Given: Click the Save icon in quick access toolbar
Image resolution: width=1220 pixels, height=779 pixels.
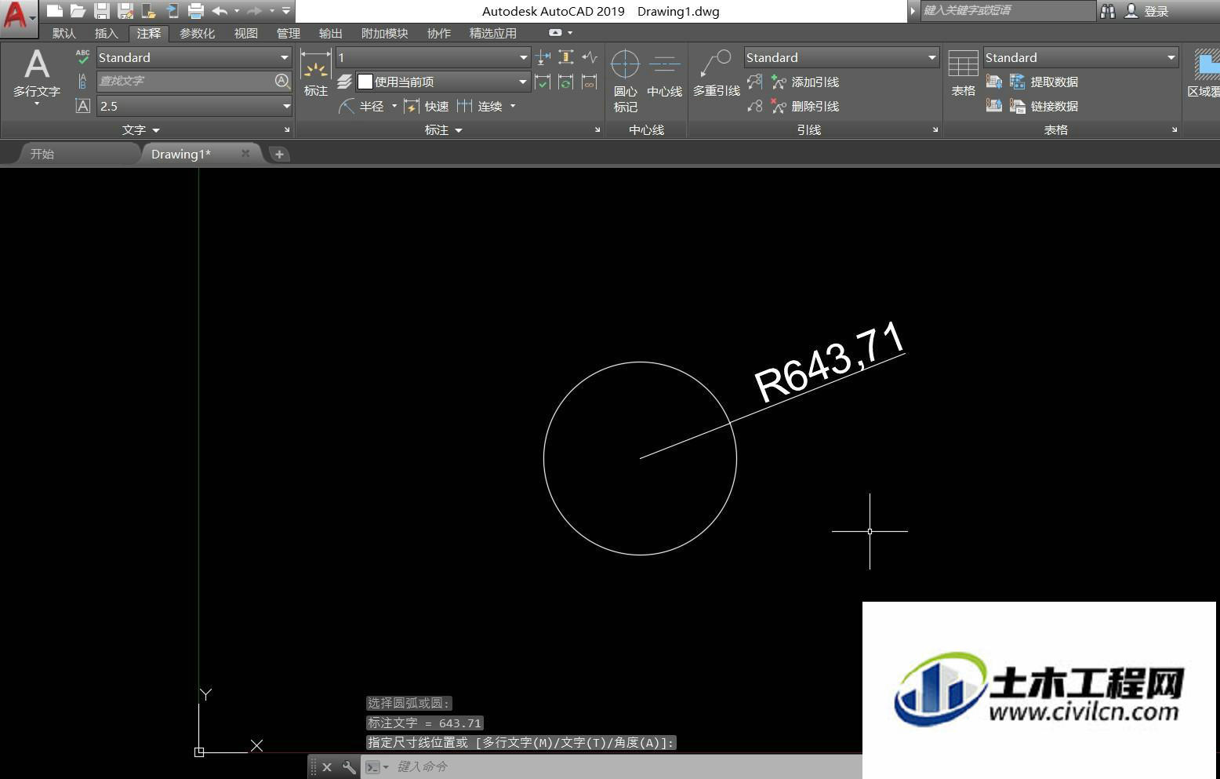Looking at the screenshot, I should point(102,11).
